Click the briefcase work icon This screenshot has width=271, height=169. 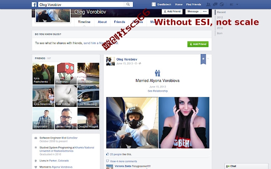36,138
